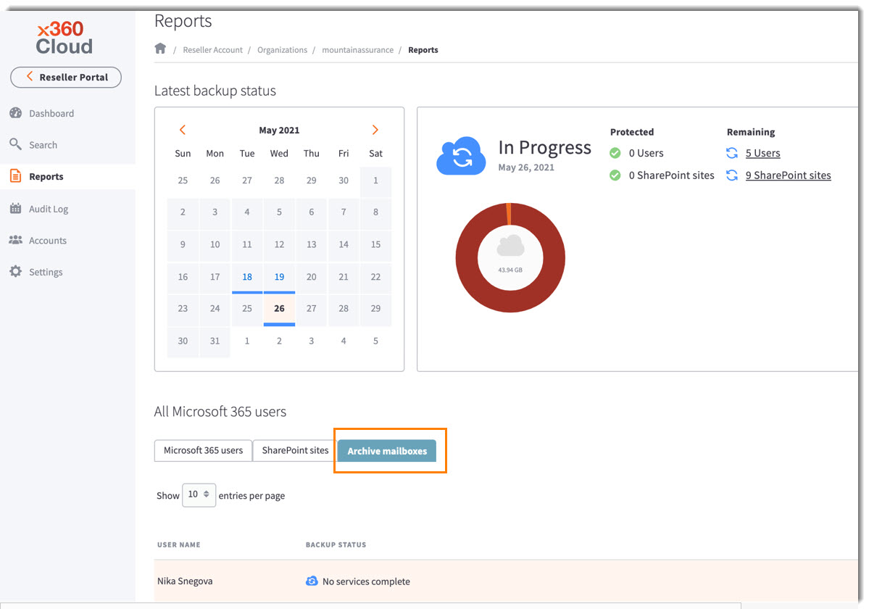Screen dimensions: 869x609
Task: Click the 43.94 GB storage donut chart
Action: pyautogui.click(x=510, y=257)
